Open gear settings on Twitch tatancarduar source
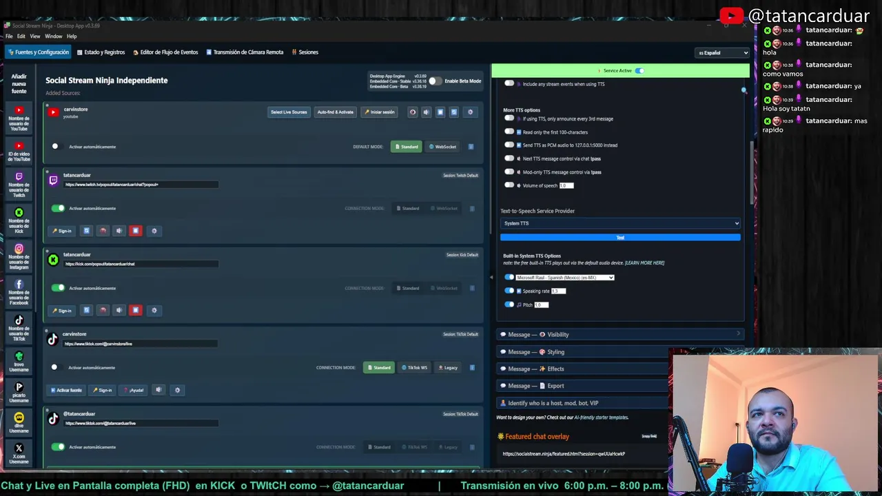Viewport: 882px width, 496px height. click(154, 231)
